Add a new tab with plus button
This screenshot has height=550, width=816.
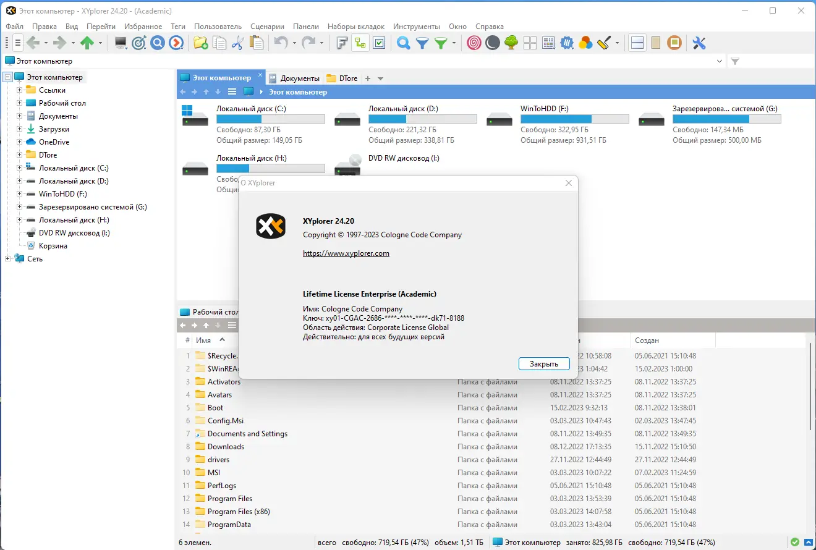coord(368,78)
